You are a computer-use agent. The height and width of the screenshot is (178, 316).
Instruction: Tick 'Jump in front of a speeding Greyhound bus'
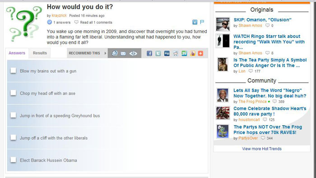[13, 115]
